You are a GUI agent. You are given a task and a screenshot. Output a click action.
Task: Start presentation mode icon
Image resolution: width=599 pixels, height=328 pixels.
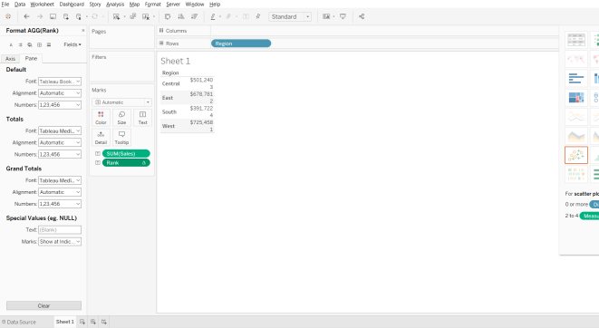click(x=343, y=16)
